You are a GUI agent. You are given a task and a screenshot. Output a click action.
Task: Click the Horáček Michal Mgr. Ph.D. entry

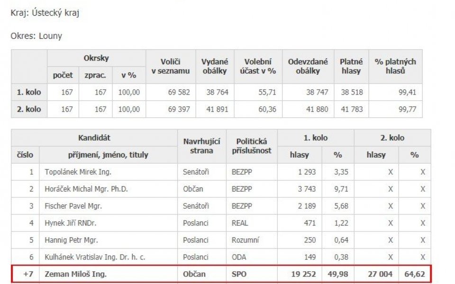86,189
